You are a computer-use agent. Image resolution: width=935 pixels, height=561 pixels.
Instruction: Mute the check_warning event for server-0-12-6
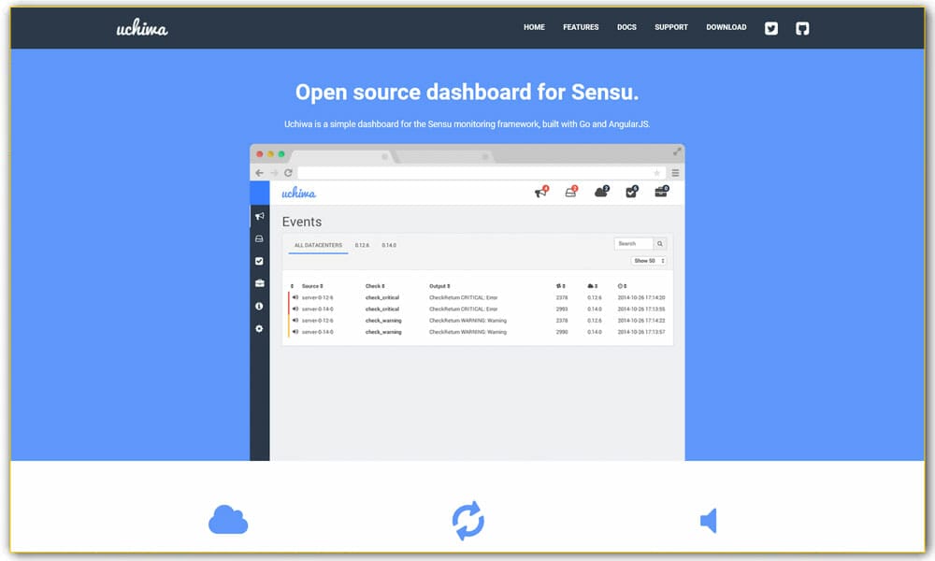[295, 320]
